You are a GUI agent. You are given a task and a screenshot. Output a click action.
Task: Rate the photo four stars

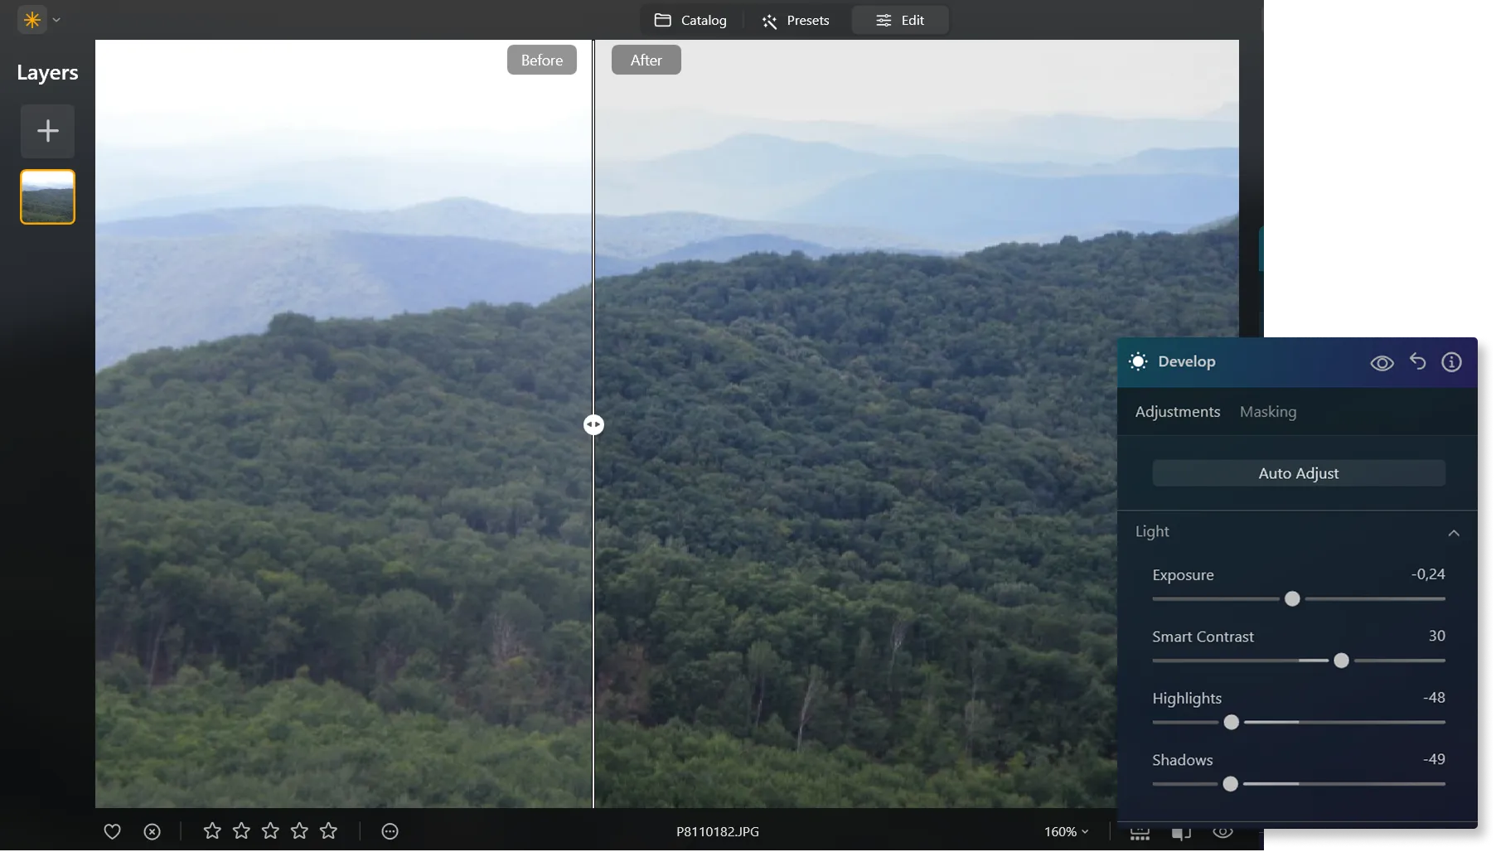click(x=299, y=830)
